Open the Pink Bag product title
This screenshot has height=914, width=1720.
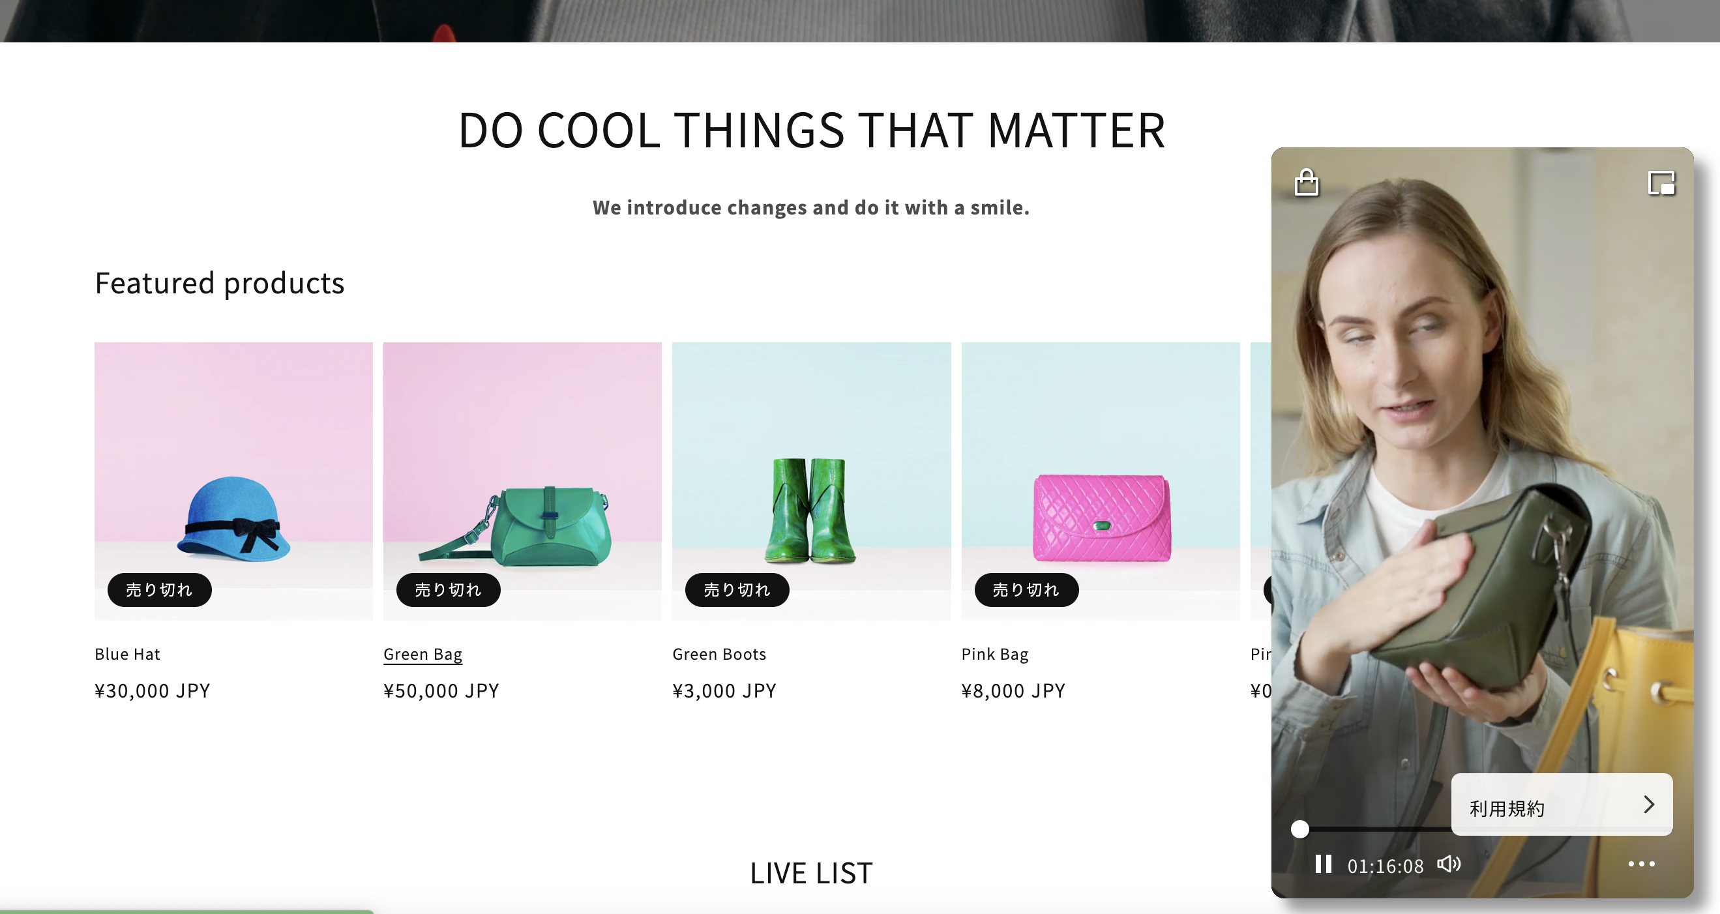[994, 655]
